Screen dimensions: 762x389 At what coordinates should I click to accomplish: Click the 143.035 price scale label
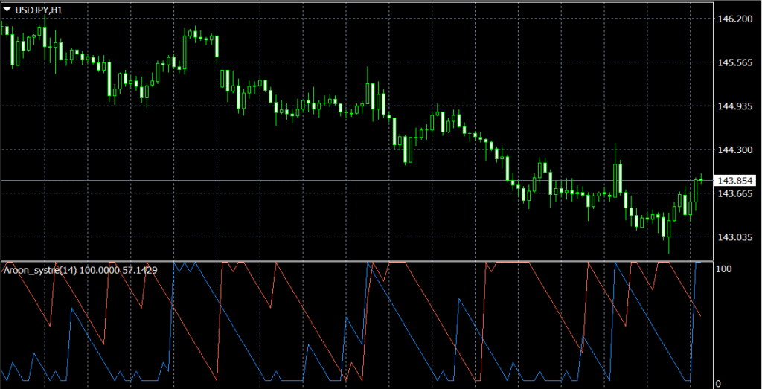(734, 237)
